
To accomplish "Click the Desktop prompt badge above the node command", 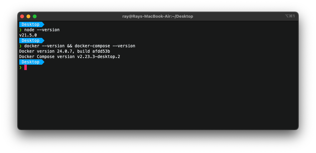I will [x=32, y=24].
